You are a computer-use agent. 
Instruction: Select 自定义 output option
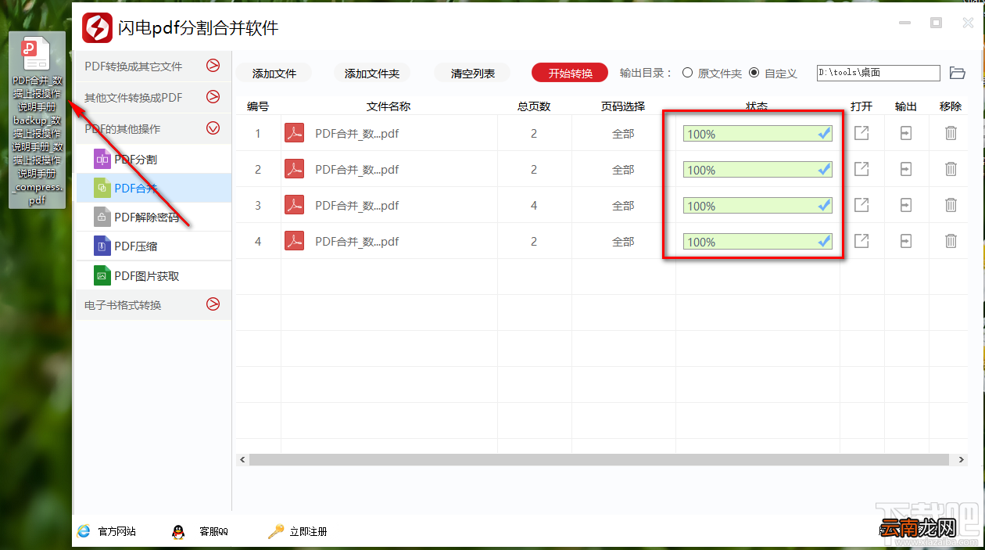pos(773,73)
